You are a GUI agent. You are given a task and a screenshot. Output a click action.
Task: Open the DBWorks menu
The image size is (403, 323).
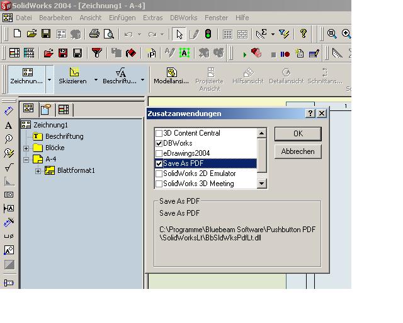pyautogui.click(x=183, y=18)
